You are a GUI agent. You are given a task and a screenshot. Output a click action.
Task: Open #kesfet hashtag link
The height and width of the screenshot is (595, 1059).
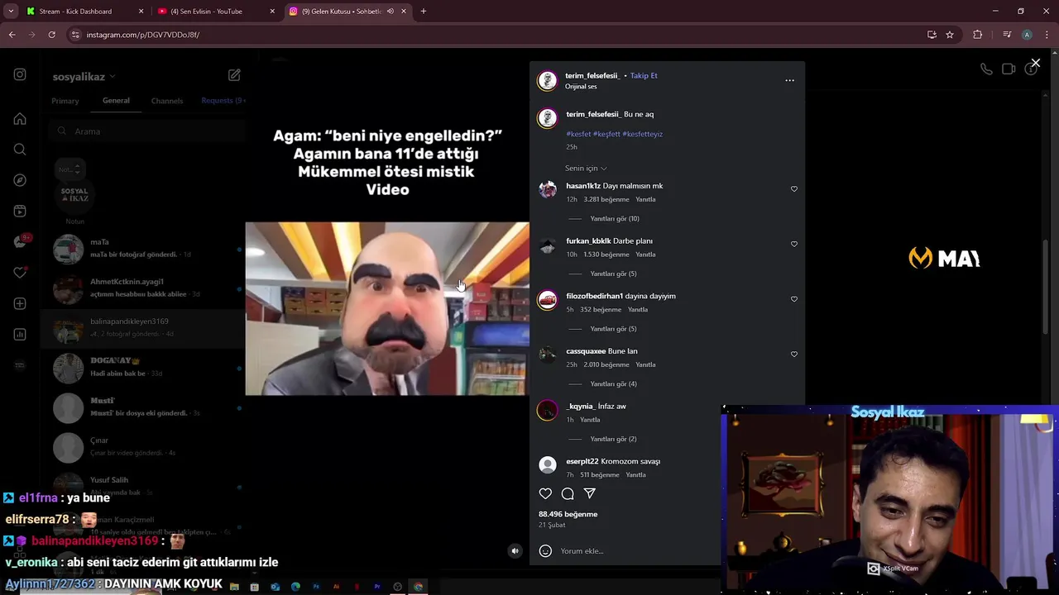pos(578,134)
